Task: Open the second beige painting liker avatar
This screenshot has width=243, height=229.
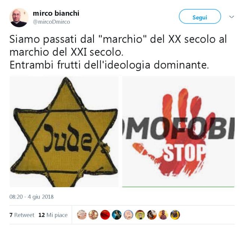Action: point(93,215)
